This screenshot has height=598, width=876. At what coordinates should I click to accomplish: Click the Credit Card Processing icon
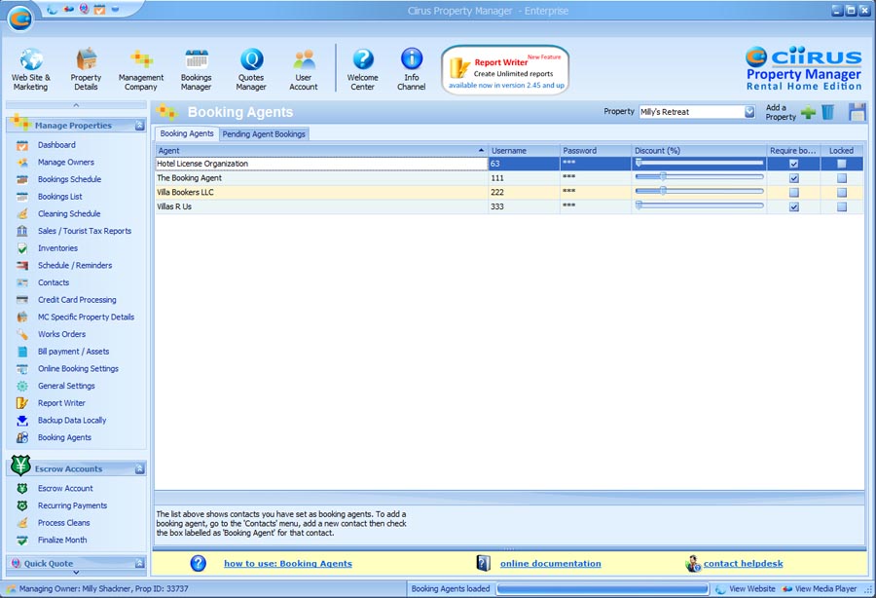[22, 300]
